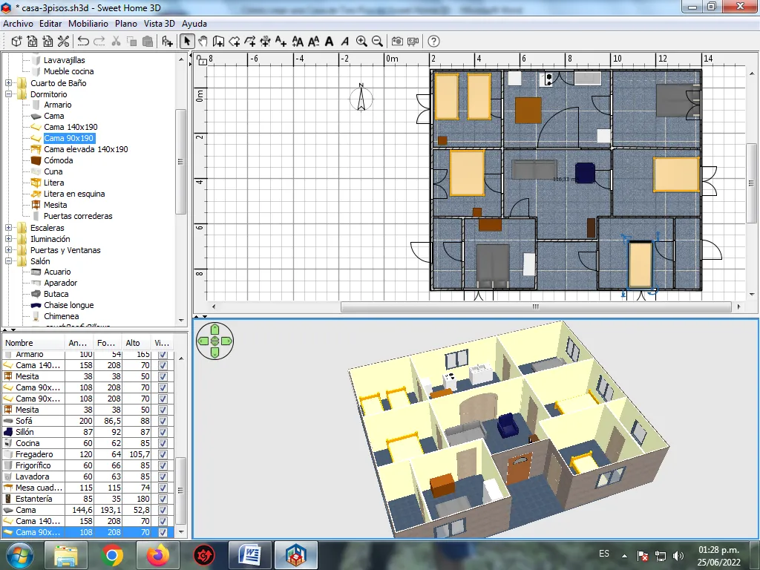The height and width of the screenshot is (570, 760).
Task: Click the Undo arrow icon
Action: (83, 42)
